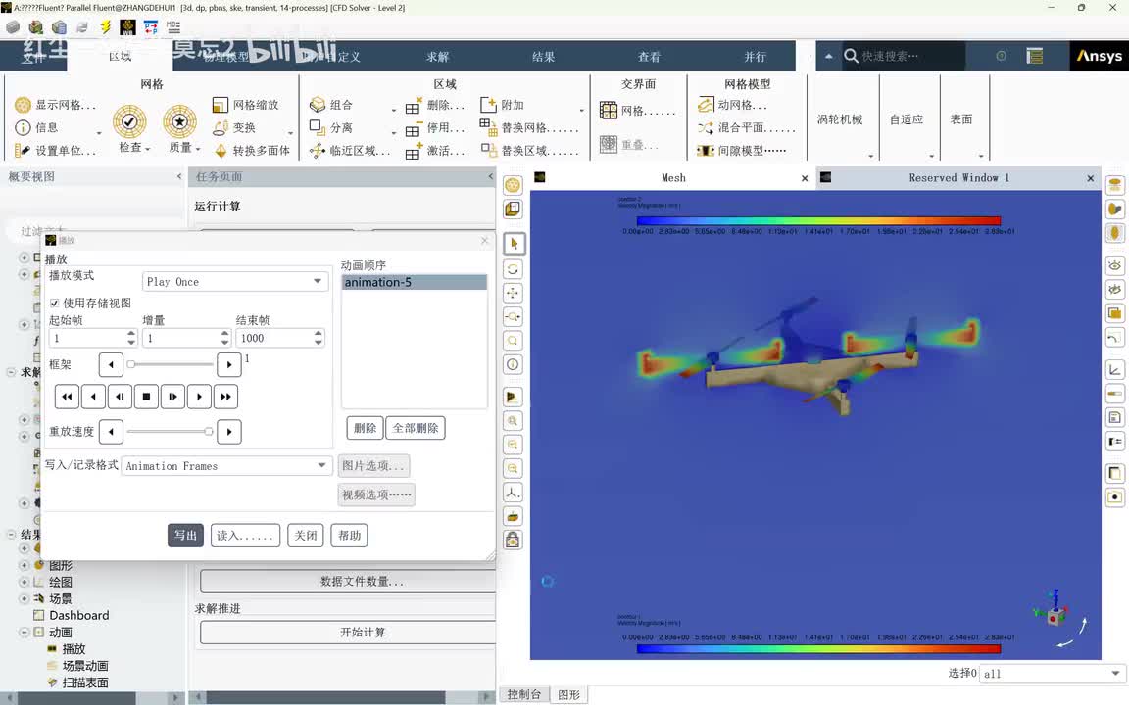
Task: Click Start Calculation (开始计算) button
Action: point(347,633)
